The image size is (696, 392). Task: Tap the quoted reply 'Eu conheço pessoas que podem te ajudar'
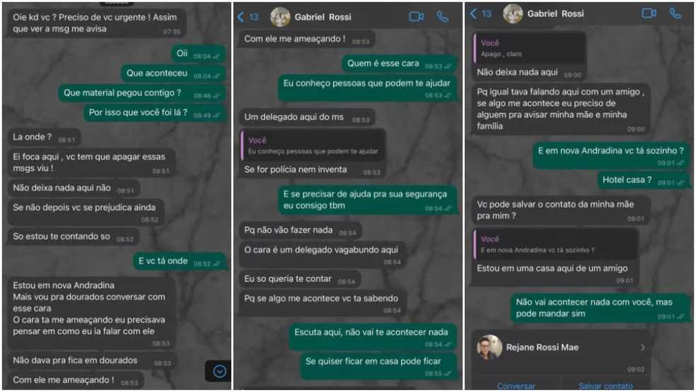[313, 145]
